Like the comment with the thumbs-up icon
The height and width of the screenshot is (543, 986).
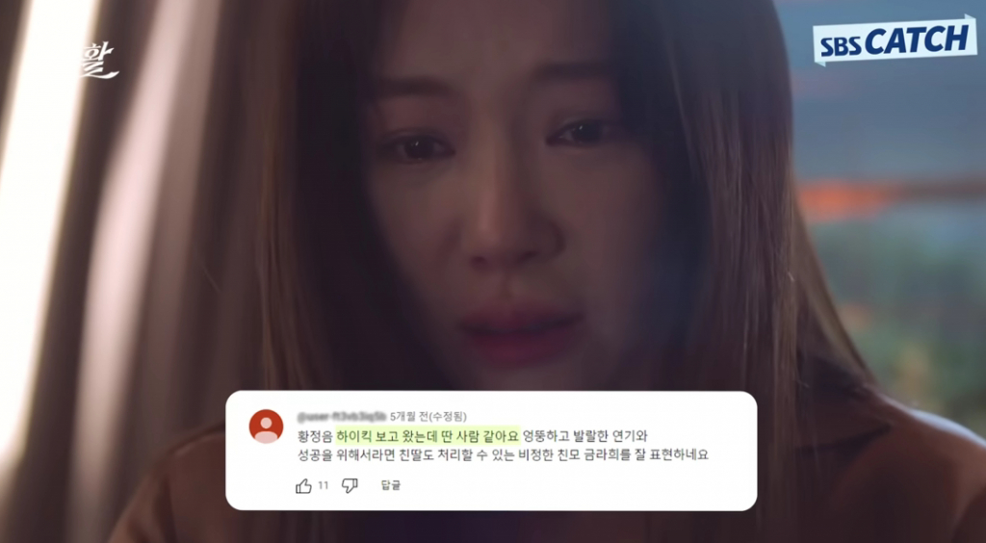[303, 486]
